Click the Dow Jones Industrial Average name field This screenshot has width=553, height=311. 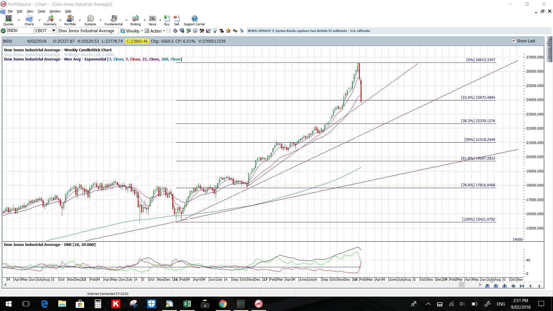pyautogui.click(x=88, y=31)
